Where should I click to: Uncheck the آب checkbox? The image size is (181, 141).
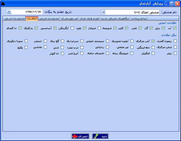(x=175, y=28)
